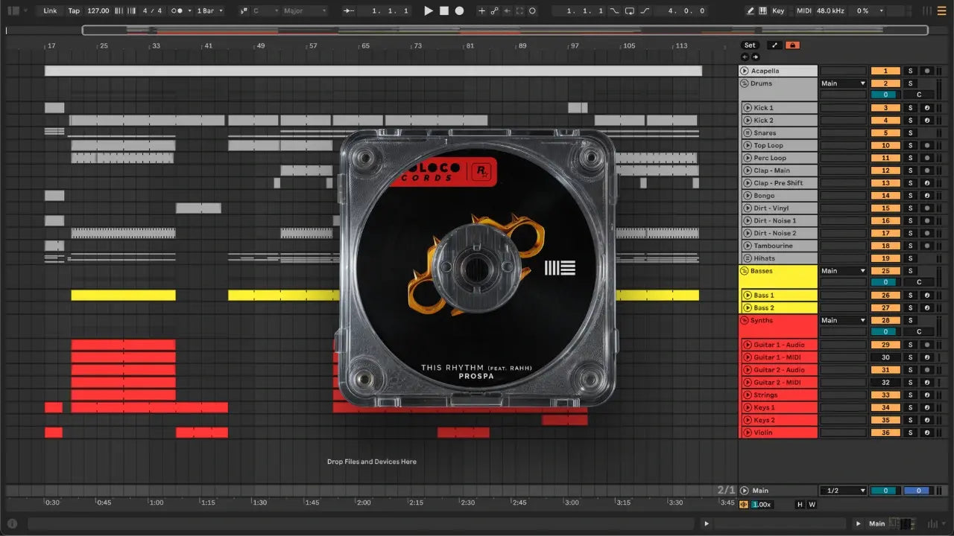Deactivate Kick 1 track with activator 3
This screenshot has height=536, width=954.
885,108
